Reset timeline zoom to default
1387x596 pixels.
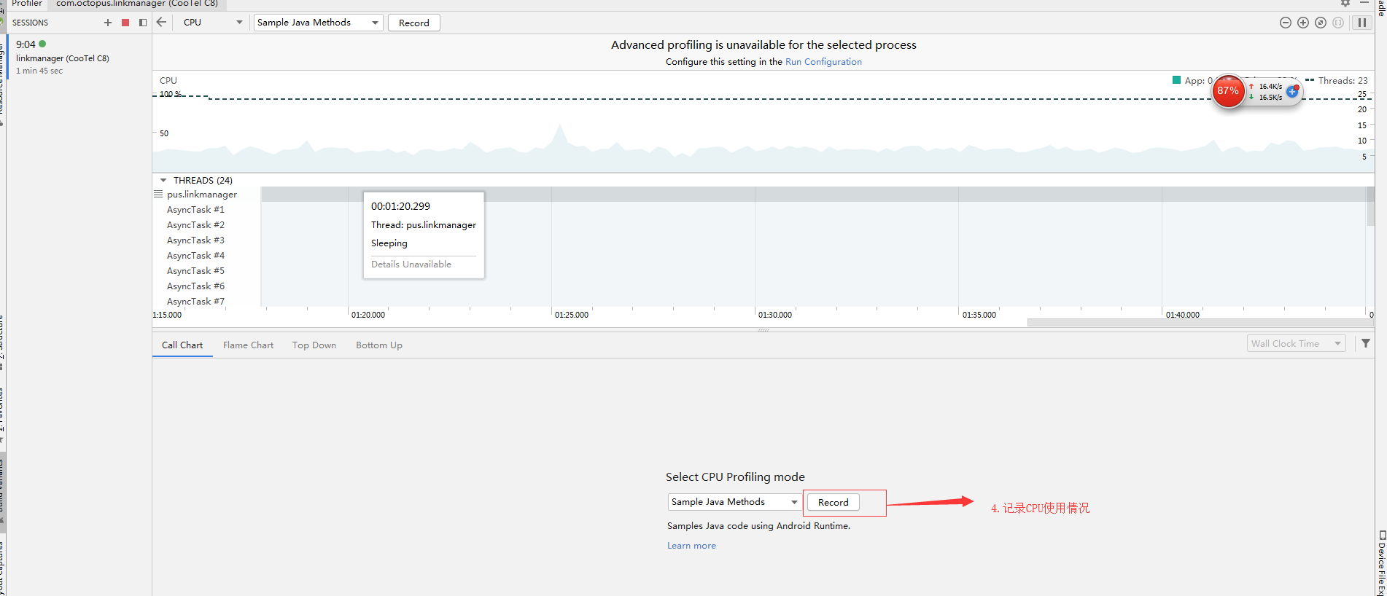tap(1321, 23)
